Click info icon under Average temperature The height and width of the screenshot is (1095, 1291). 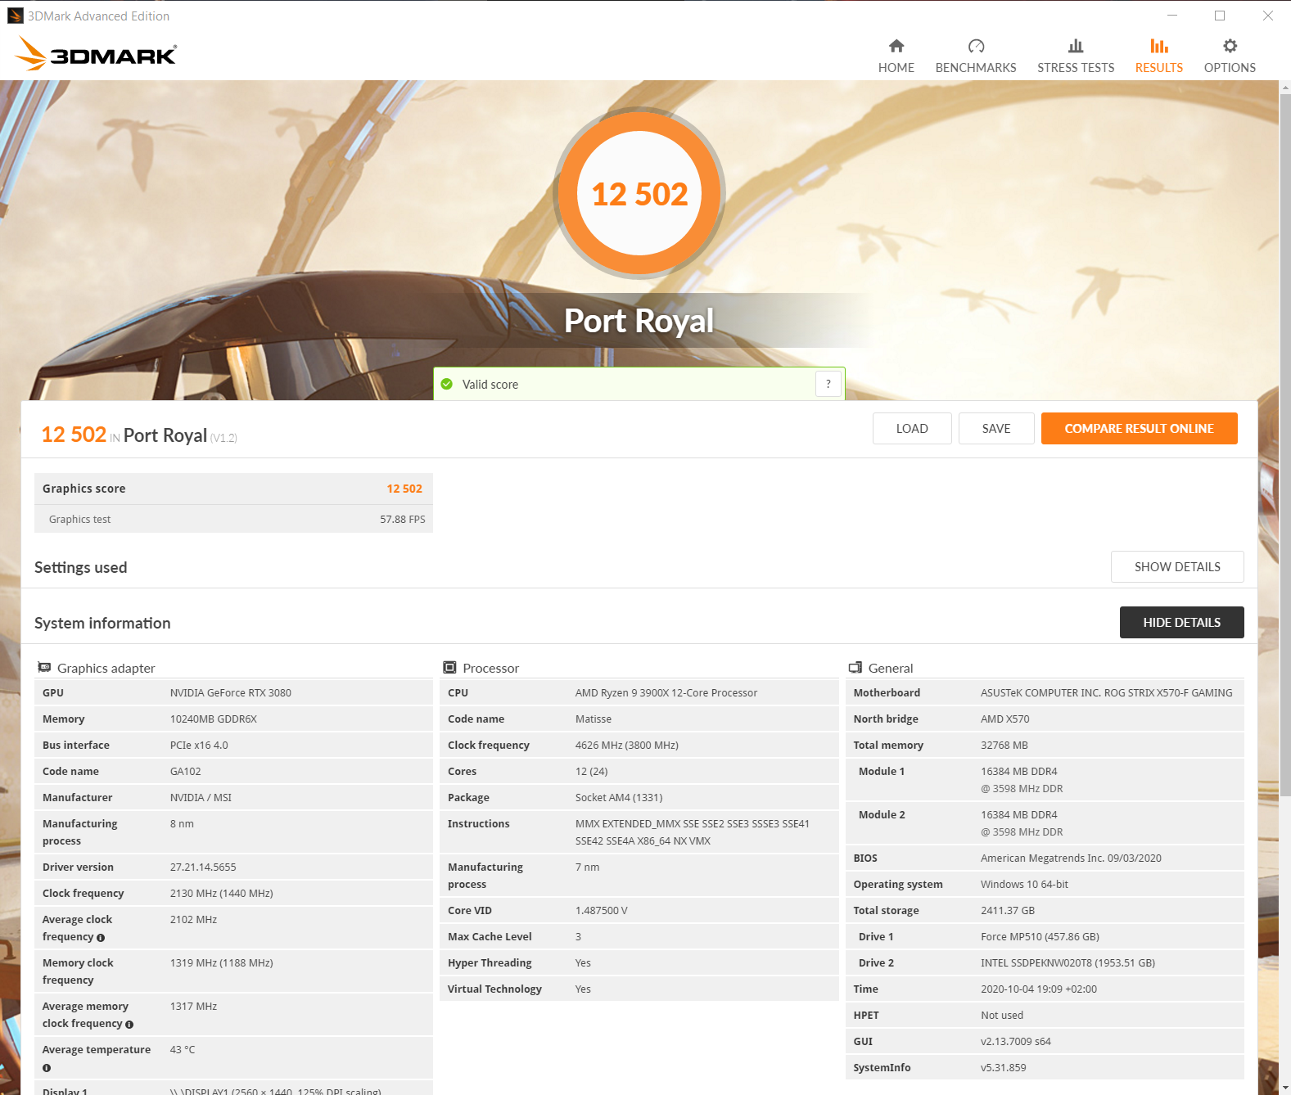coord(47,1068)
